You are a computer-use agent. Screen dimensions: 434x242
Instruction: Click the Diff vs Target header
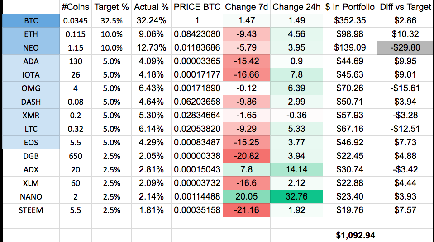tap(405, 7)
